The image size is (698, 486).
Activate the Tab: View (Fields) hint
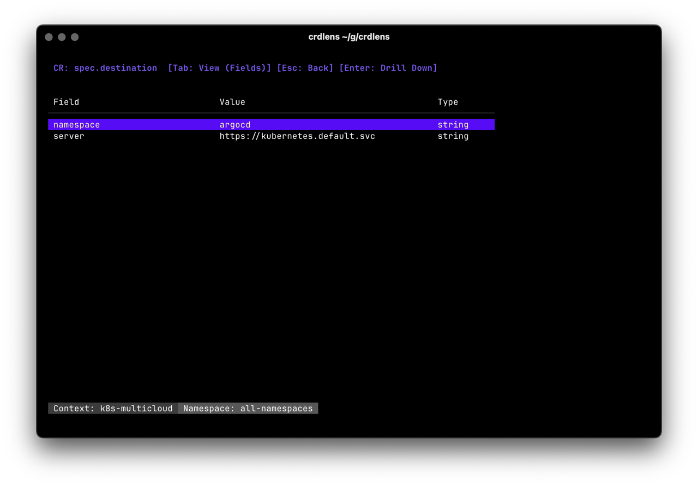(220, 68)
